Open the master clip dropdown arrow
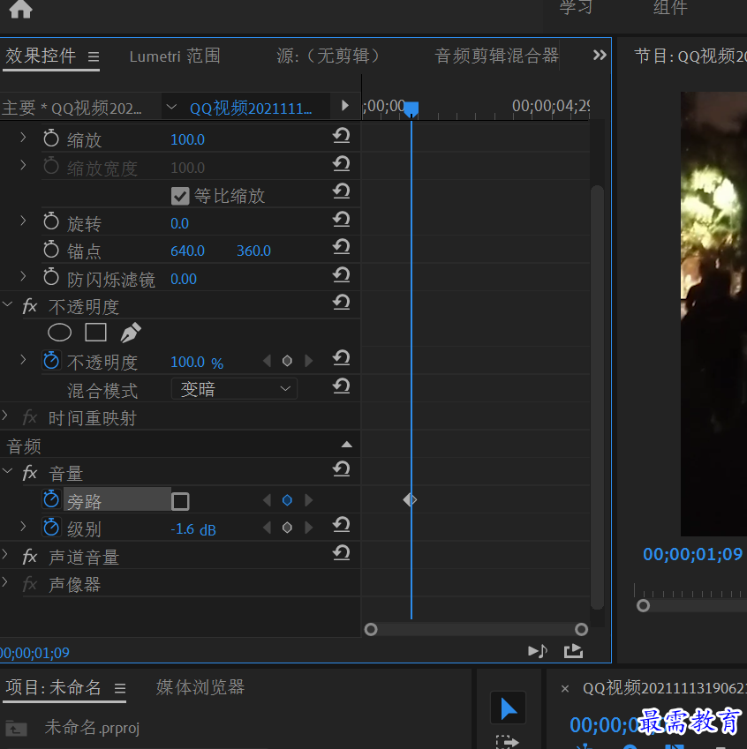The width and height of the screenshot is (747, 749). pos(171,107)
